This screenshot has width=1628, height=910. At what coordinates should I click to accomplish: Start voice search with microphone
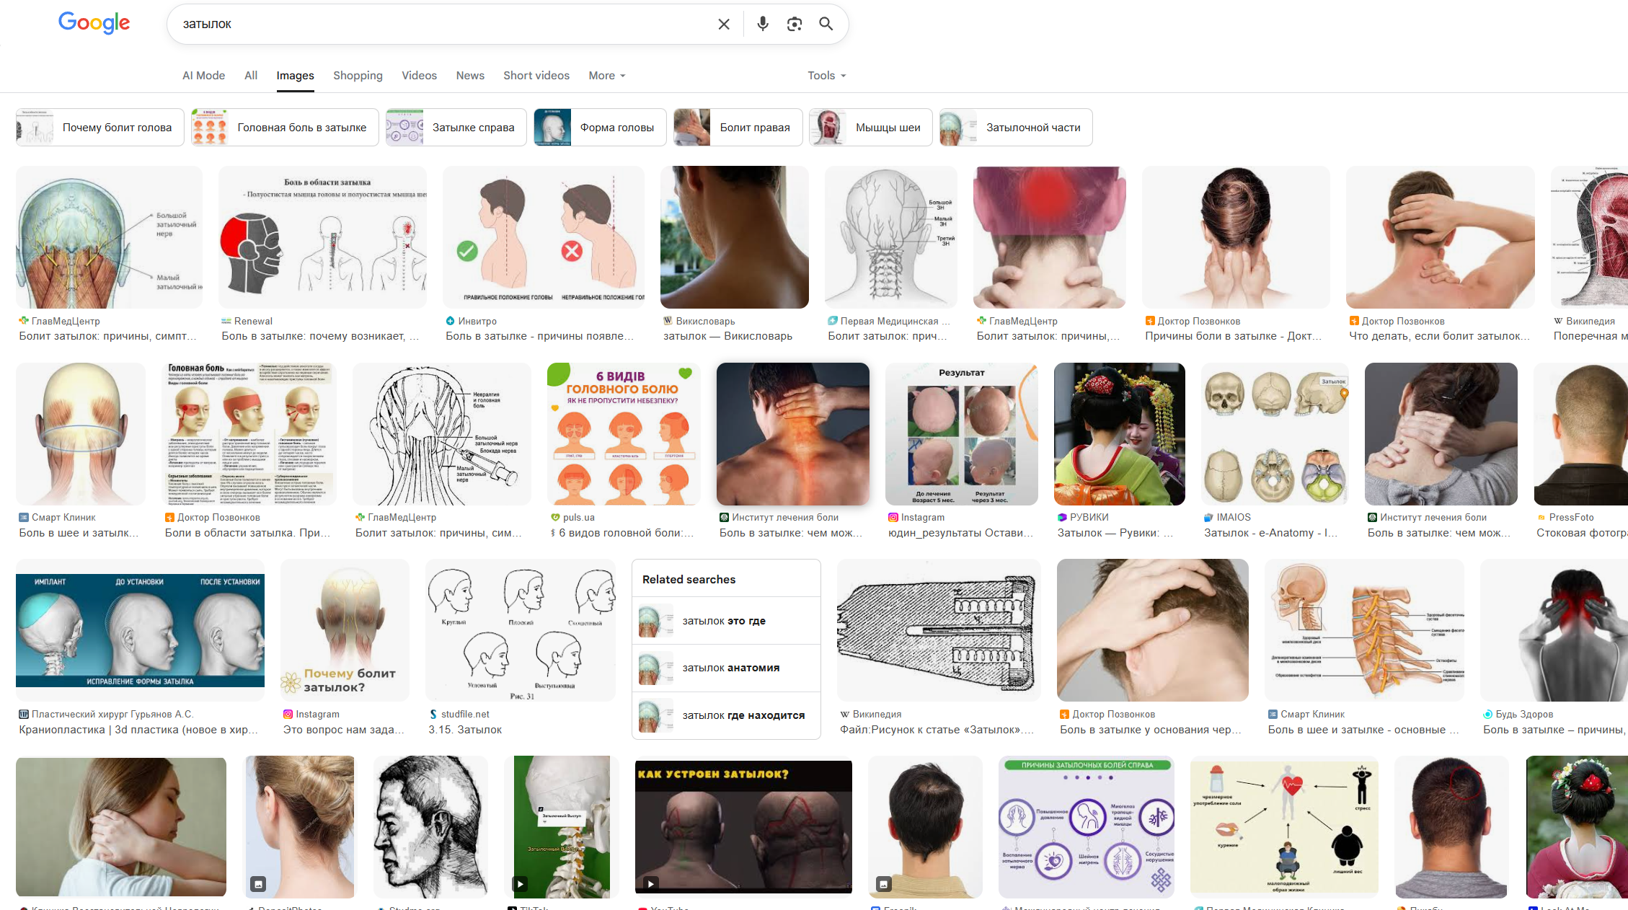(x=762, y=25)
